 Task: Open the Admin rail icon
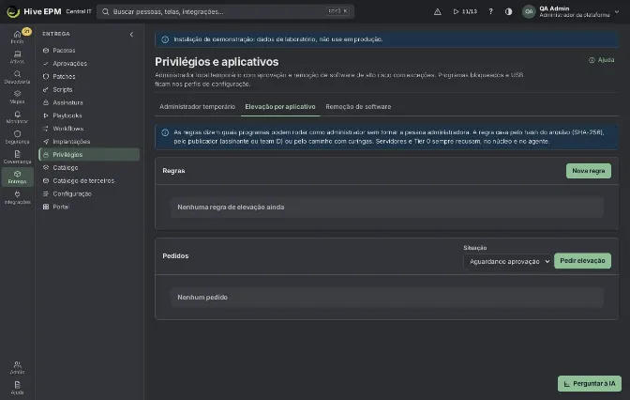tap(17, 367)
